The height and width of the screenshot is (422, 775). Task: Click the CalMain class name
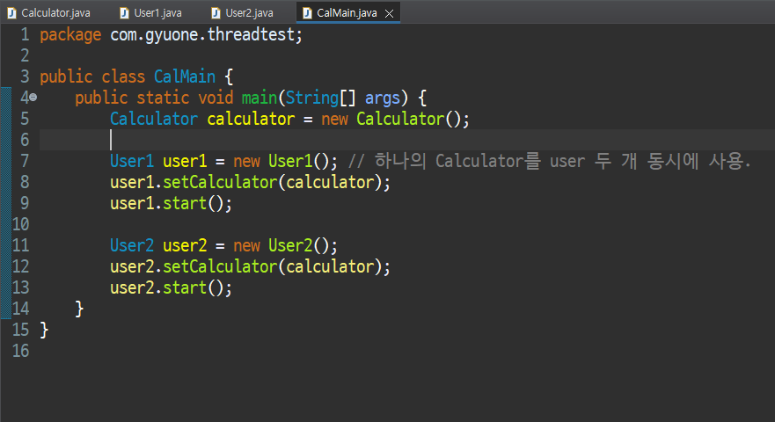(185, 76)
